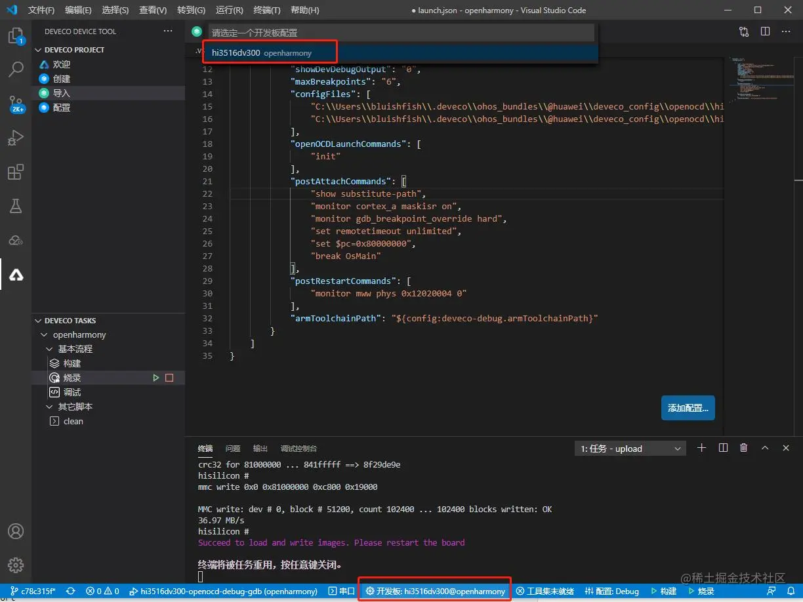
Task: Collapse the DEVECO PROJECT section
Action: point(74,50)
